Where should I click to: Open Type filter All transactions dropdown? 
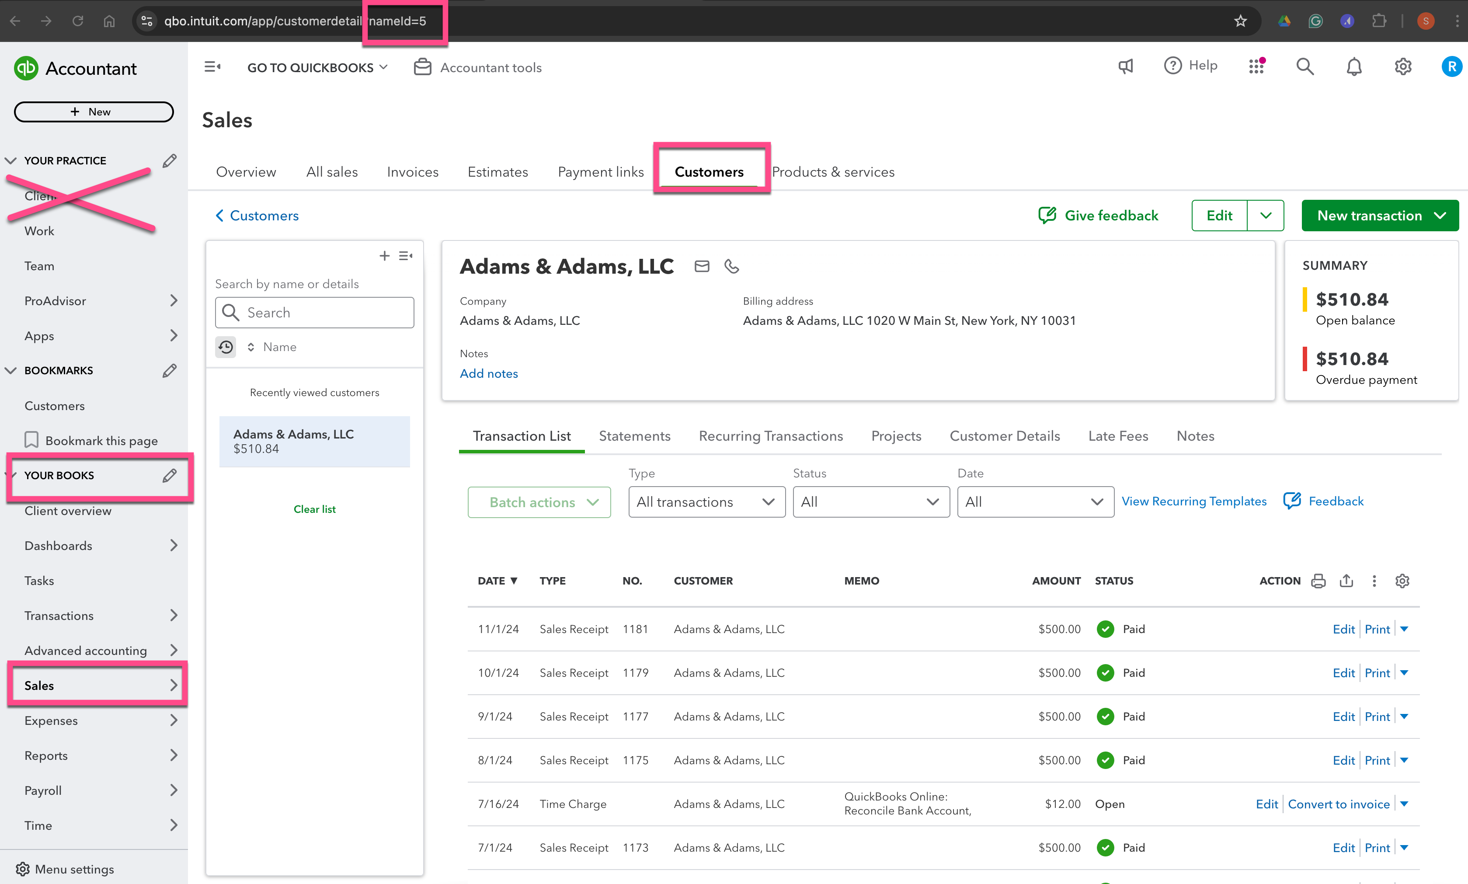coord(707,502)
